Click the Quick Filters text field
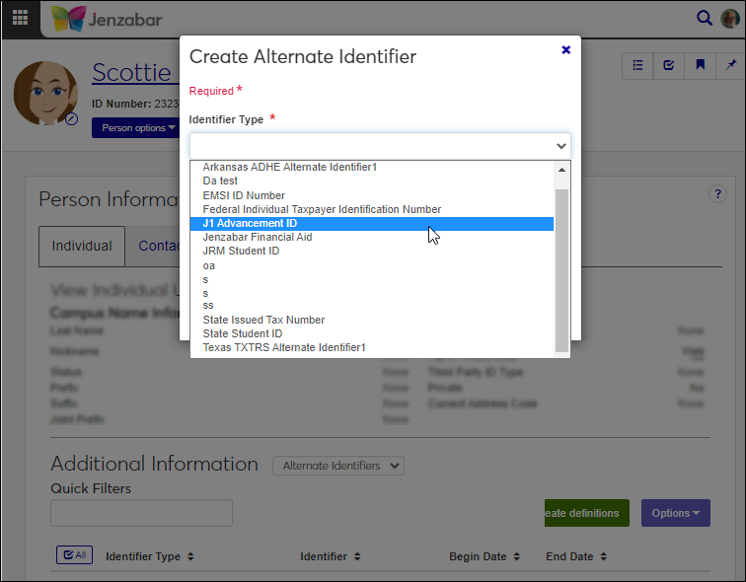 click(141, 513)
